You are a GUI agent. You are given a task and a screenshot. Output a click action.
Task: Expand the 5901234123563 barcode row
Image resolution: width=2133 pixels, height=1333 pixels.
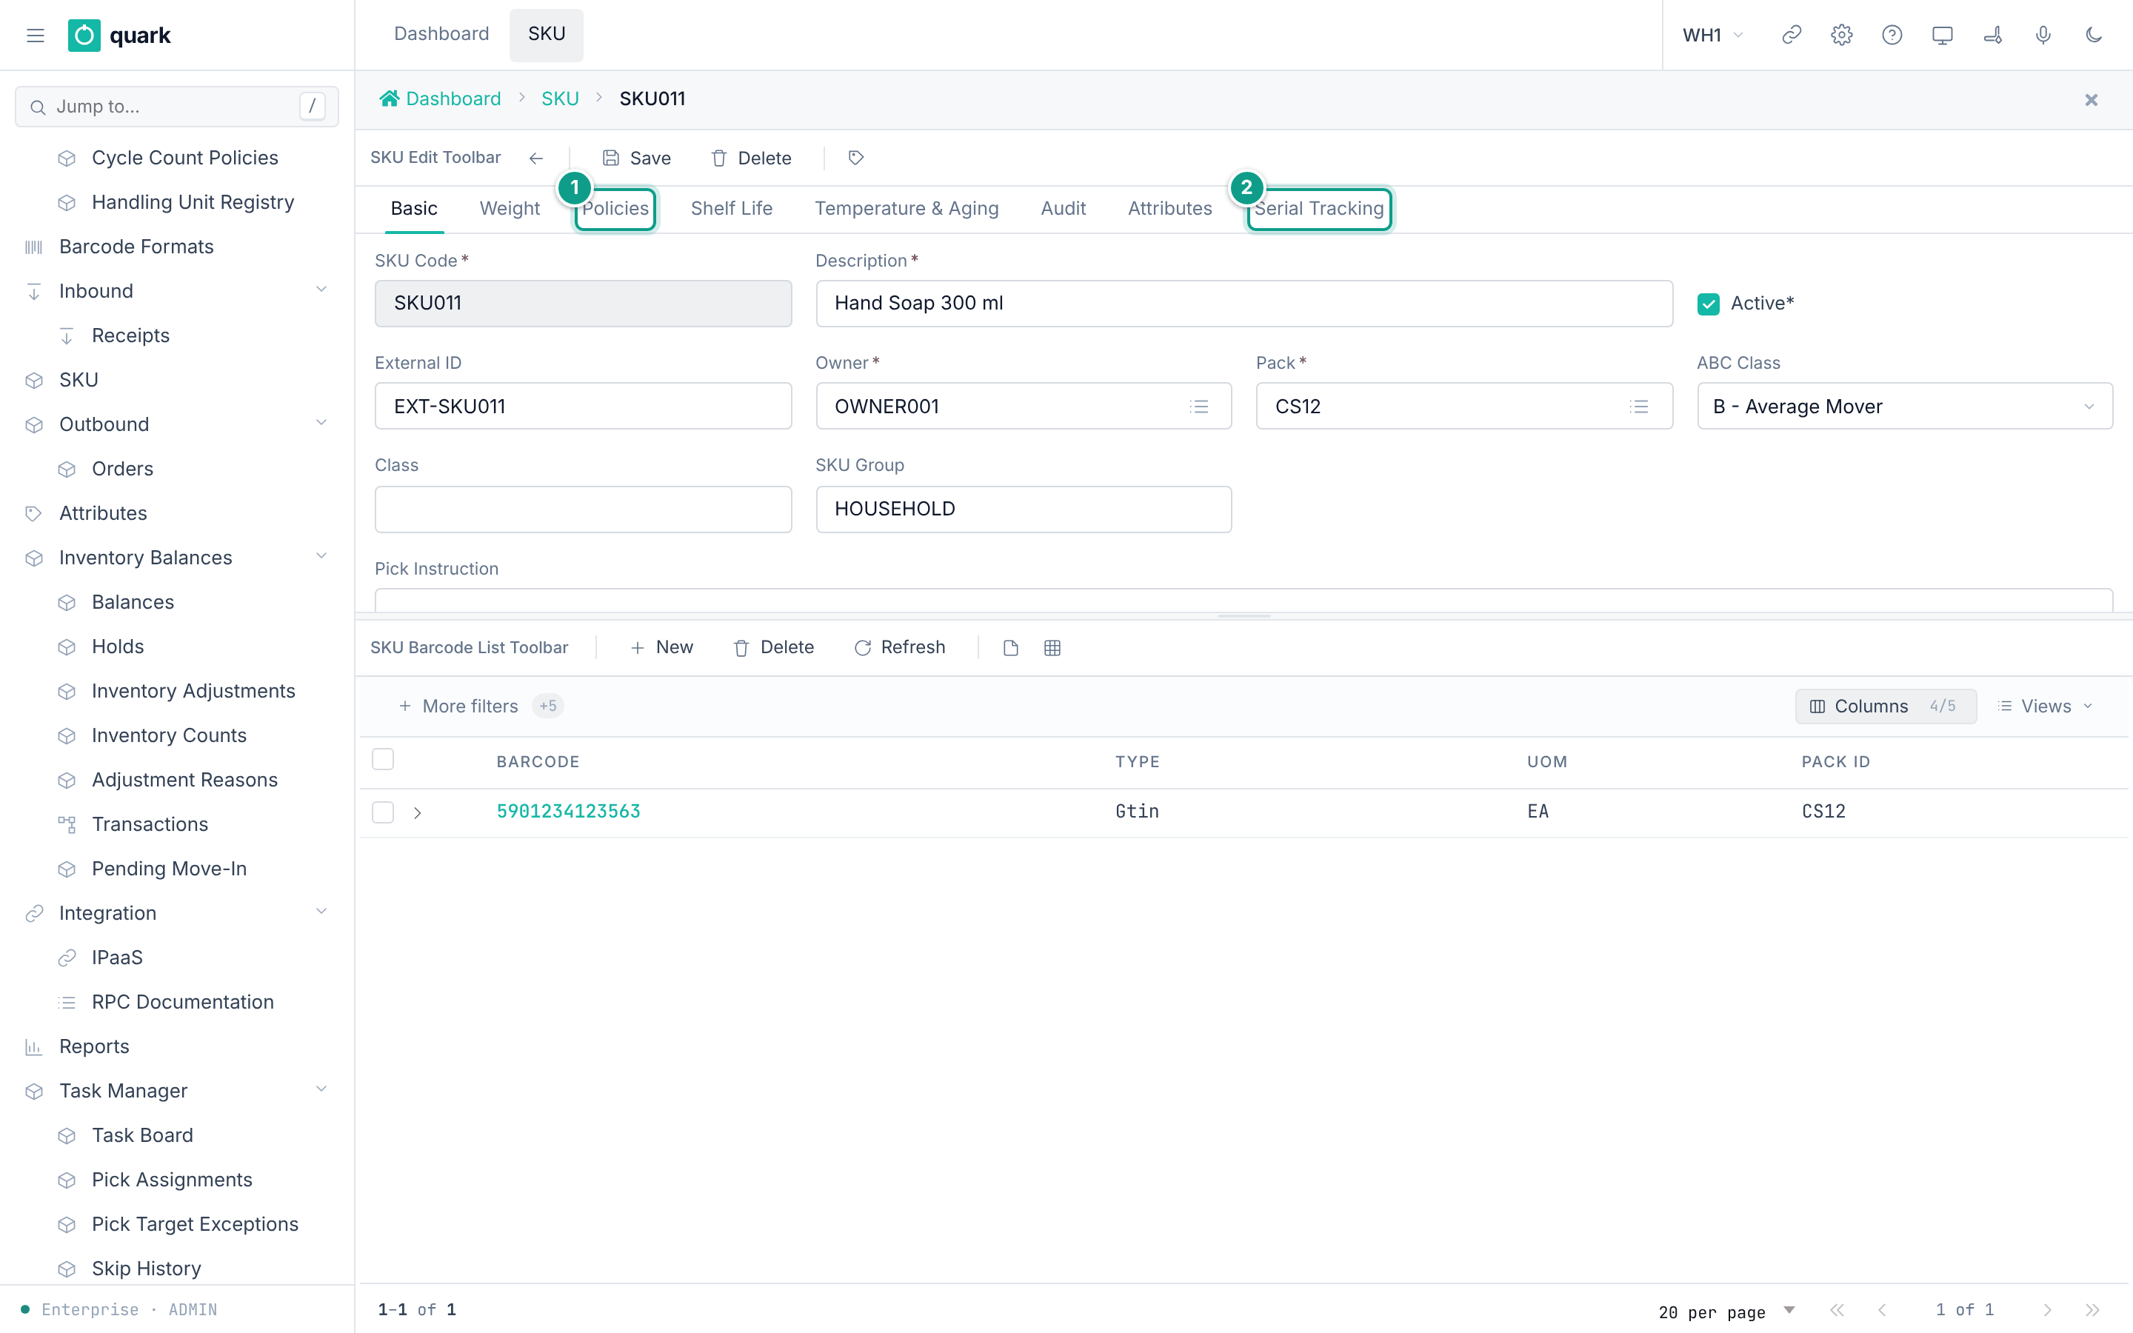click(418, 812)
